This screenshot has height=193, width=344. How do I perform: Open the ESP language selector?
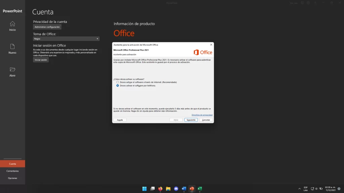pos(305,189)
